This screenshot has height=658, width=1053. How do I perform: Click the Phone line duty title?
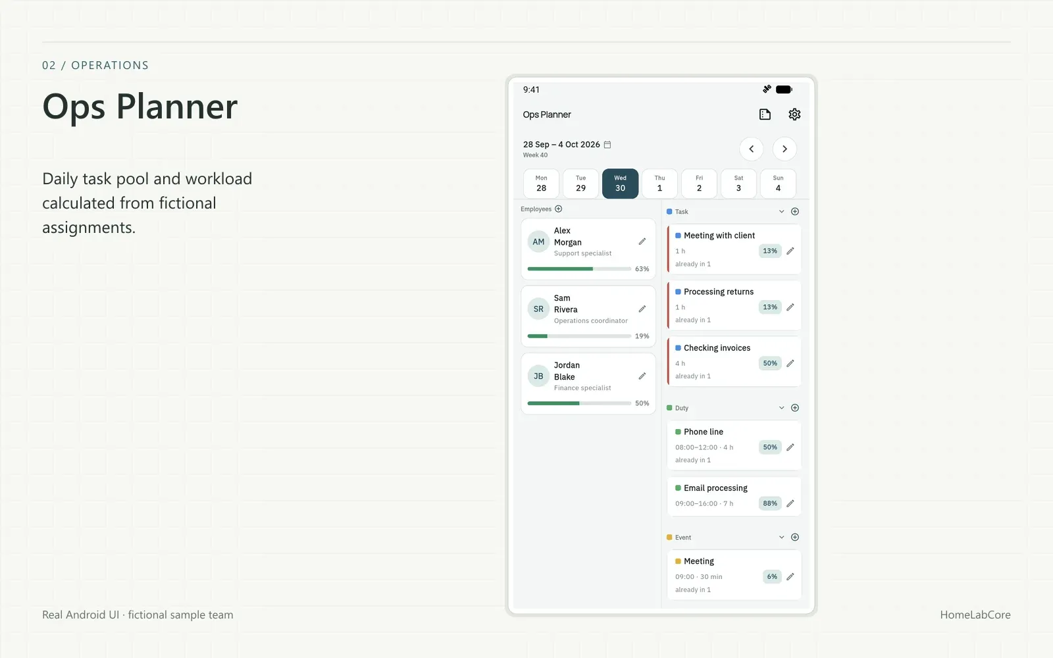704,432
